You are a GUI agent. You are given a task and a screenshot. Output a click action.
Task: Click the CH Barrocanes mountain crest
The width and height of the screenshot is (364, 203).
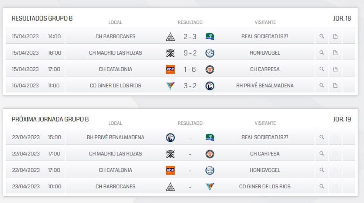pyautogui.click(x=170, y=36)
